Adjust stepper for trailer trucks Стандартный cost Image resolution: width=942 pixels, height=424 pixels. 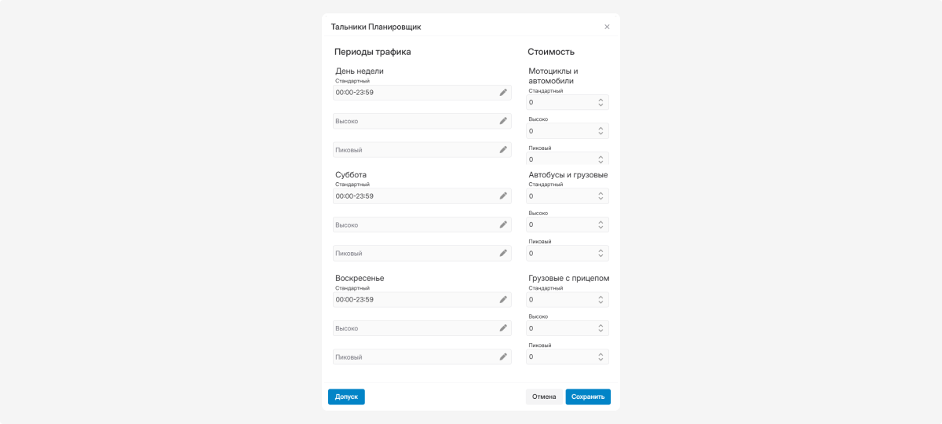coord(601,299)
